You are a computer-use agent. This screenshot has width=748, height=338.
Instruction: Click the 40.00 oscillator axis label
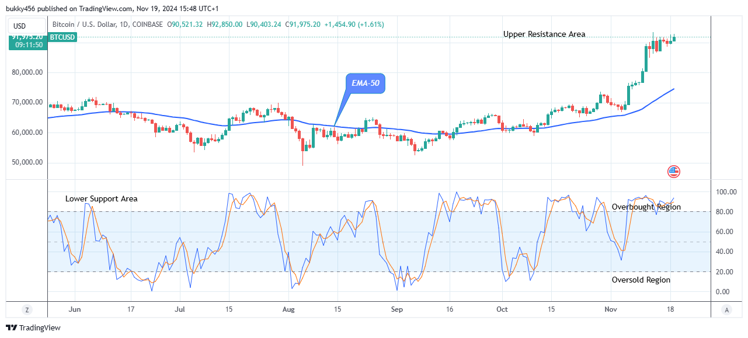(x=723, y=252)
